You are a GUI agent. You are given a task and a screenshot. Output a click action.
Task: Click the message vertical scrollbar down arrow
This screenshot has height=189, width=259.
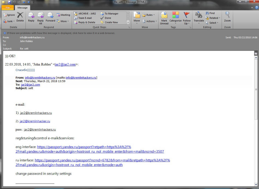(x=256, y=184)
